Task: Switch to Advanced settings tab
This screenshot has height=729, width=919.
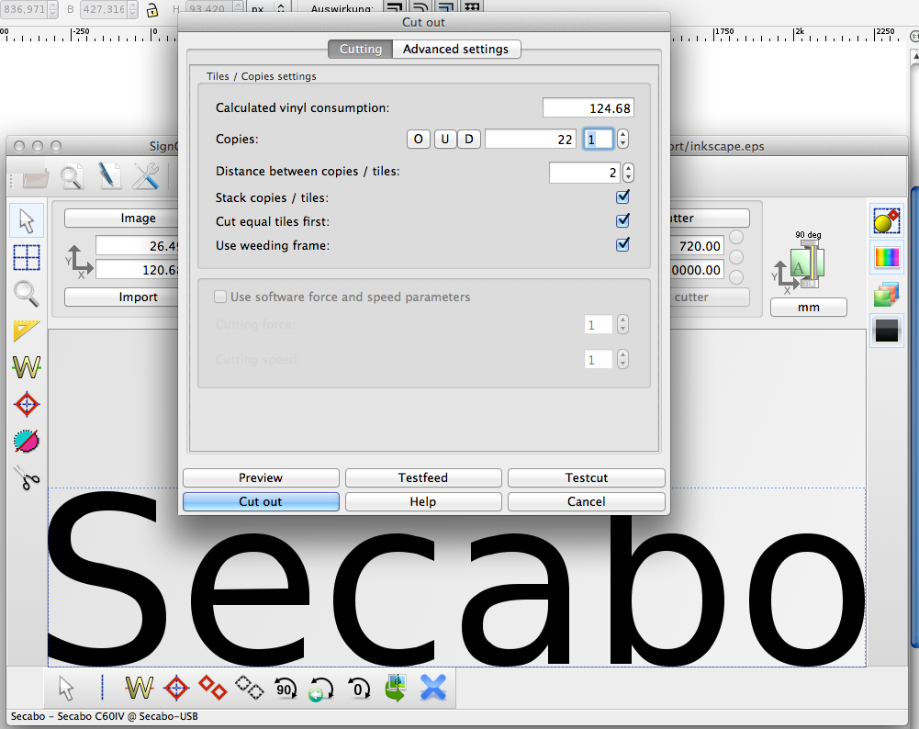Action: click(x=456, y=50)
